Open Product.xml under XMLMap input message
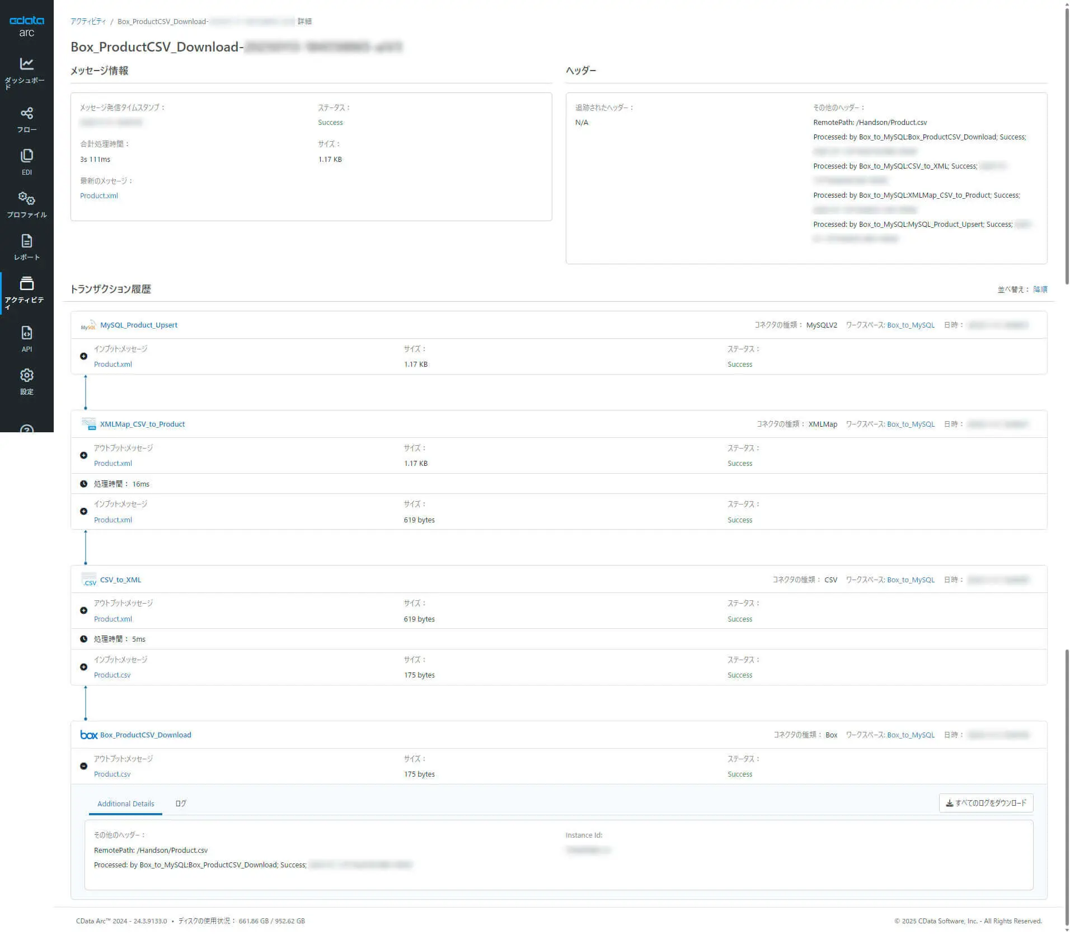This screenshot has width=1070, height=934. [113, 520]
